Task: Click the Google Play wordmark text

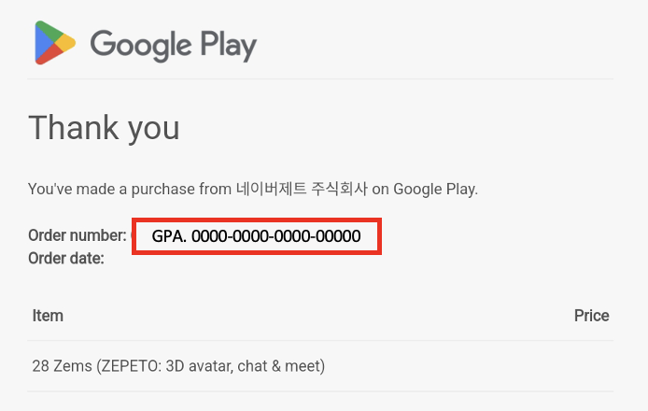Action: (174, 46)
